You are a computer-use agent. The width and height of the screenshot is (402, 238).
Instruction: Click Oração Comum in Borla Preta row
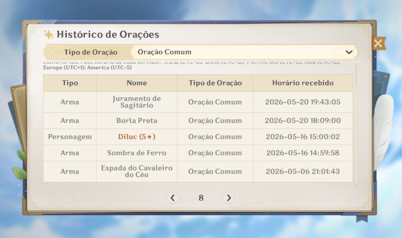[215, 121]
